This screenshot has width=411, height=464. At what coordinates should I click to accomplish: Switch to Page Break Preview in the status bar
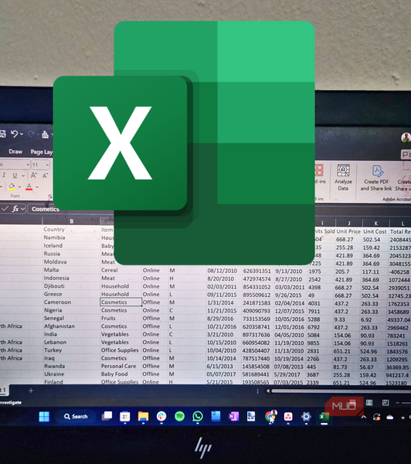[x=386, y=402]
